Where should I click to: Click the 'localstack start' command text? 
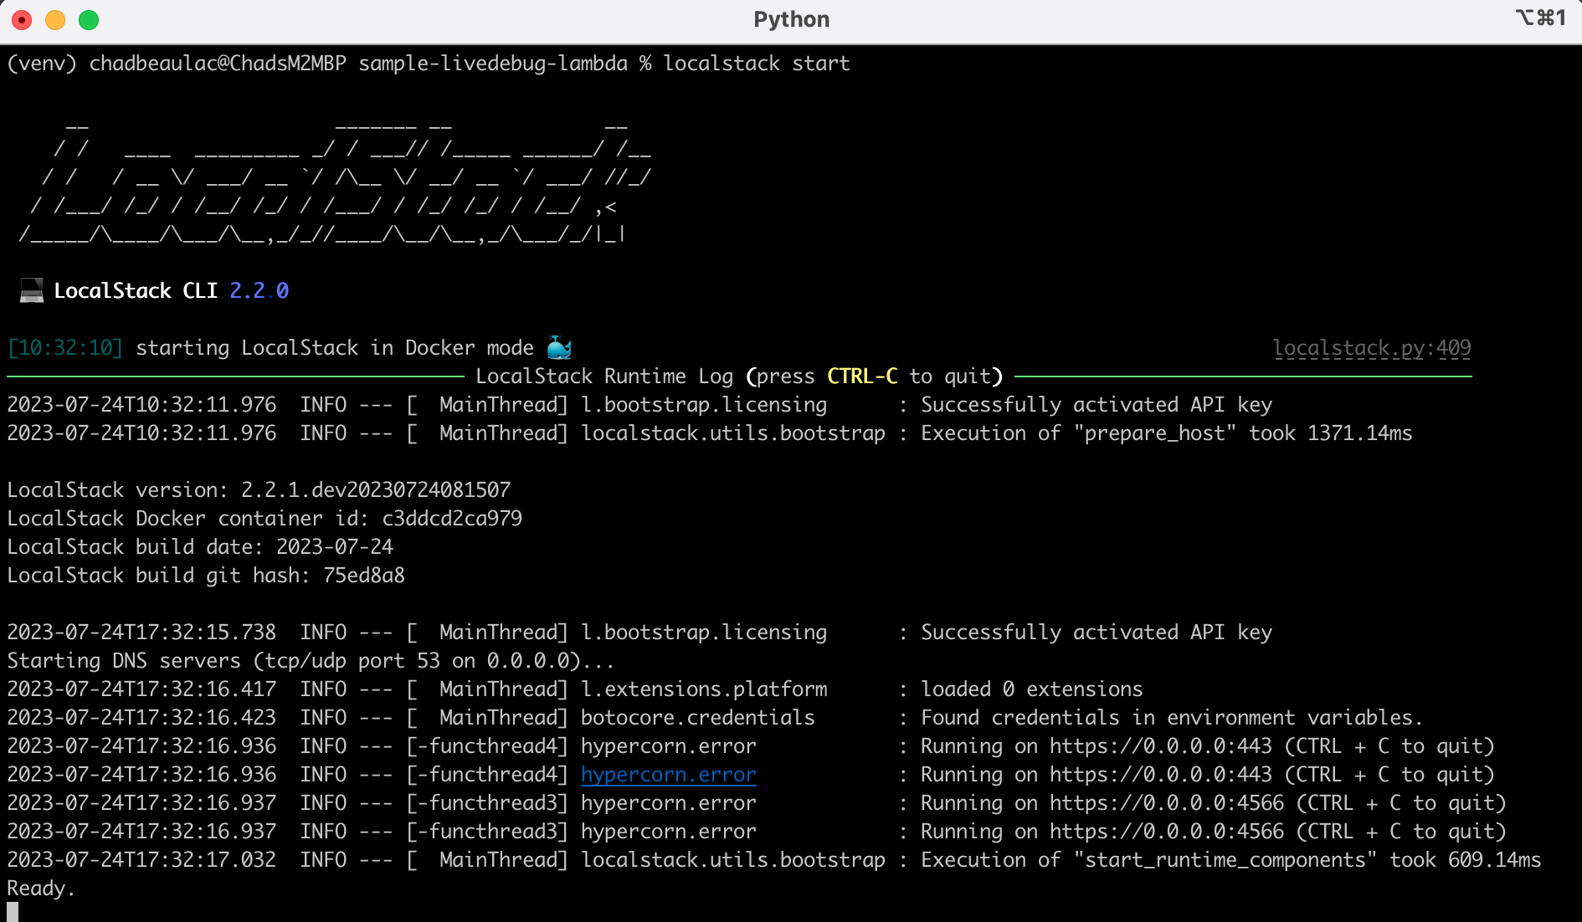(756, 64)
